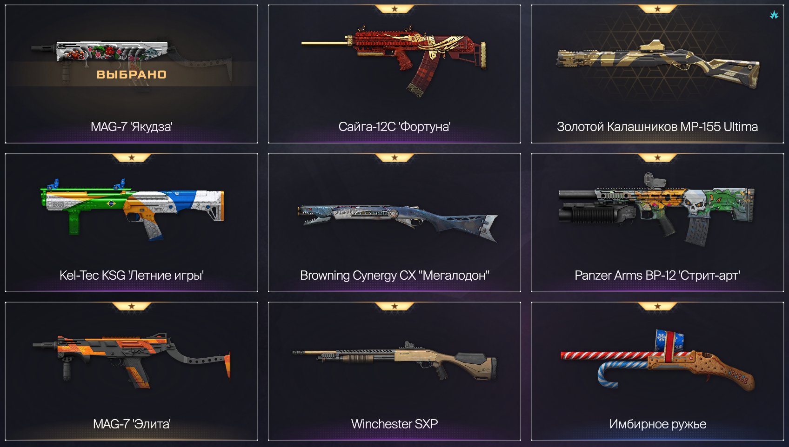789x447 pixels.
Task: Click the star badge on Panzer Arms BP-12 card
Action: tap(657, 158)
